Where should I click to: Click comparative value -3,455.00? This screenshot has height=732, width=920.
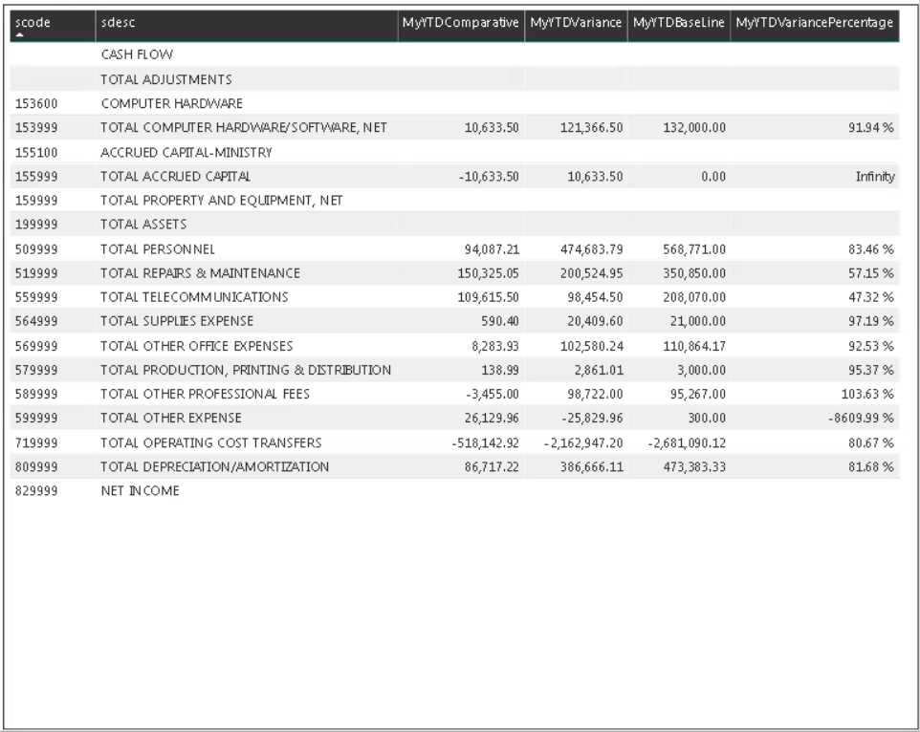click(x=493, y=394)
